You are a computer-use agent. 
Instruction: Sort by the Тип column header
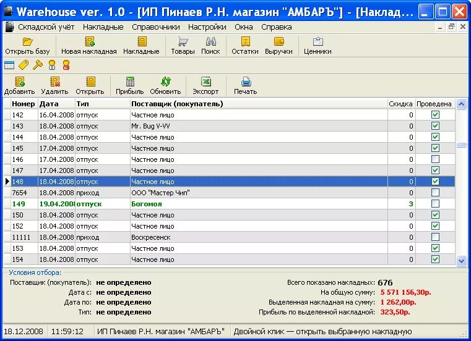102,104
